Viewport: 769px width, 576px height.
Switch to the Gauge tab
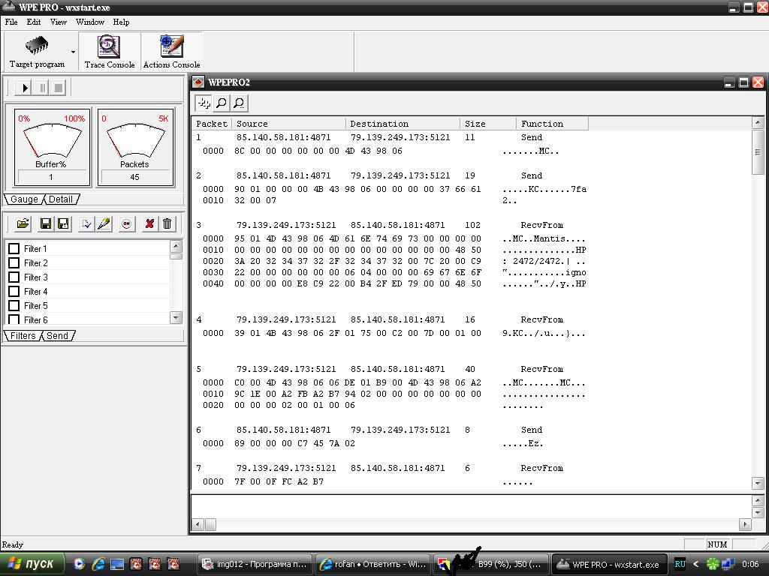[24, 199]
